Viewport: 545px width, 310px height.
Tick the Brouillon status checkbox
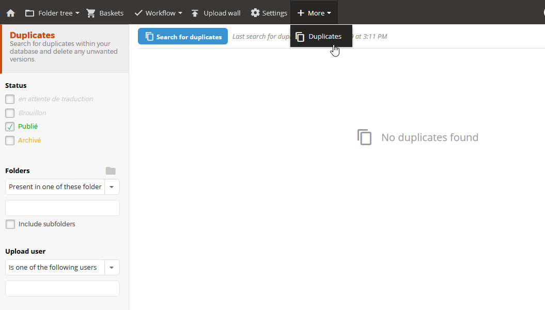point(10,113)
